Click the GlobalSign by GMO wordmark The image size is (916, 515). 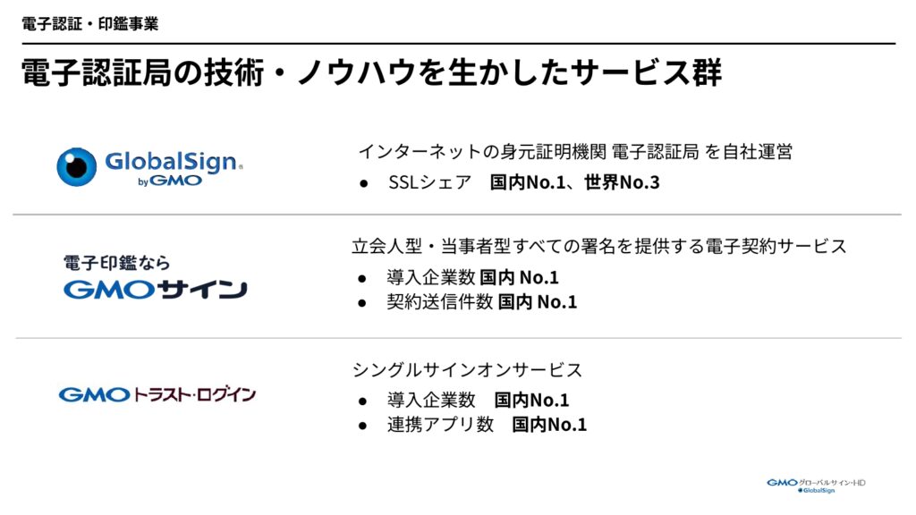tap(174, 168)
